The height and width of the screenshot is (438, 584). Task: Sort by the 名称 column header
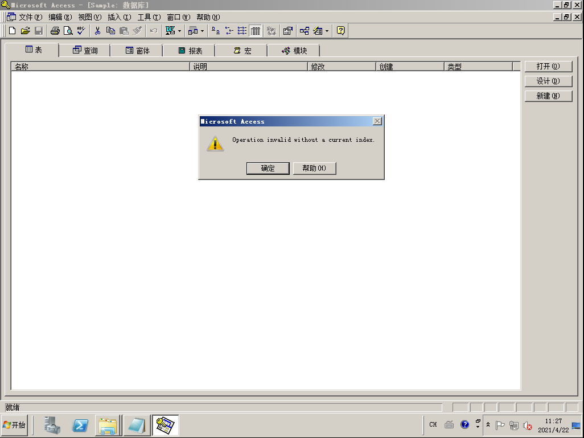click(x=101, y=66)
